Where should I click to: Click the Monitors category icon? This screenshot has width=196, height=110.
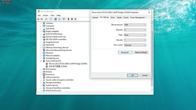point(44,53)
